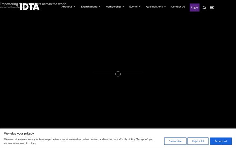Screen dimensions: 236x148
Task: Click the Customise cookies button
Action: (175, 141)
